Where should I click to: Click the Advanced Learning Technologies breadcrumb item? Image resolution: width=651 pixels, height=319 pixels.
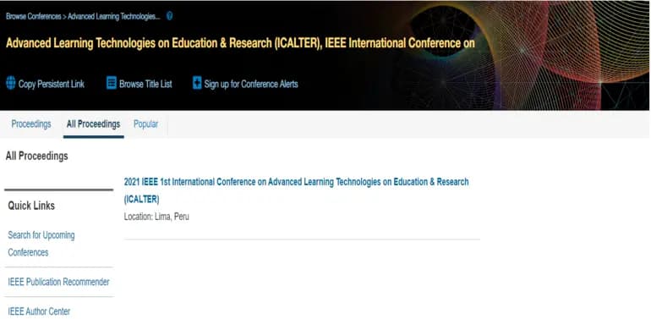pos(114,17)
